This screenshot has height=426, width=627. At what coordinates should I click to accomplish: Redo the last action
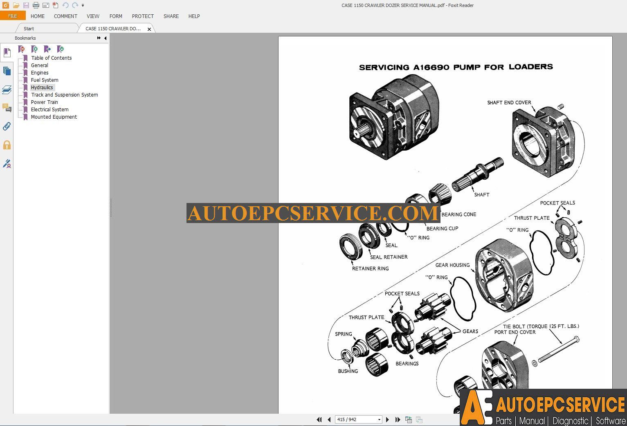click(x=75, y=5)
